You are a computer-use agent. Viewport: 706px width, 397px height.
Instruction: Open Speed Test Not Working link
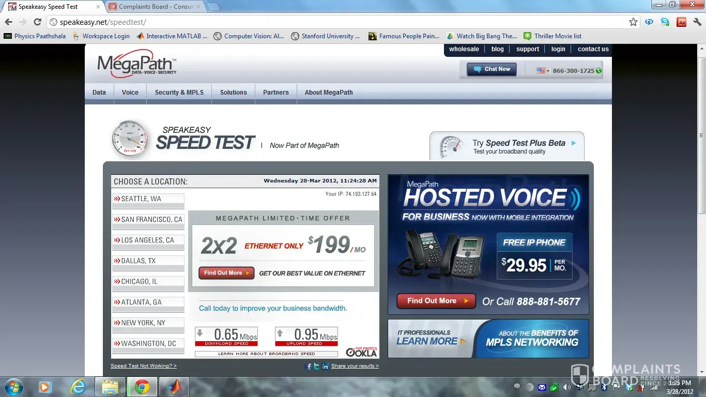click(144, 366)
